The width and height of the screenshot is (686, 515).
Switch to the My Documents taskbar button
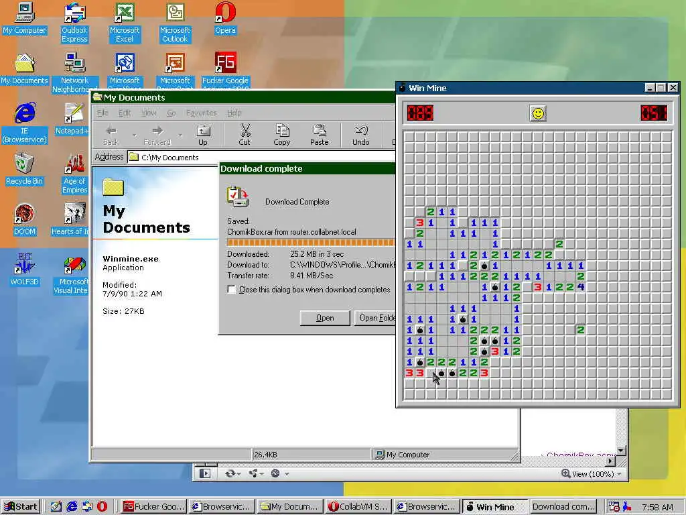(290, 507)
